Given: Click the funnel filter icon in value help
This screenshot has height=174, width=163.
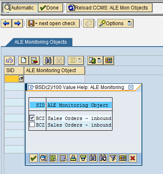Looking at the screenshot, I should pyautogui.click(x=113, y=158).
